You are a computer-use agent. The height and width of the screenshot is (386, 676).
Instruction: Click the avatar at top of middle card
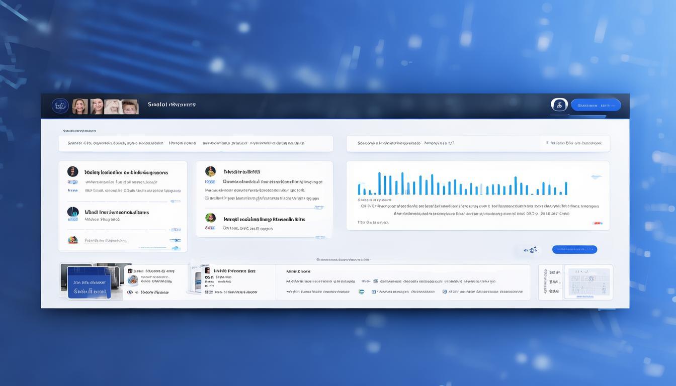point(210,171)
